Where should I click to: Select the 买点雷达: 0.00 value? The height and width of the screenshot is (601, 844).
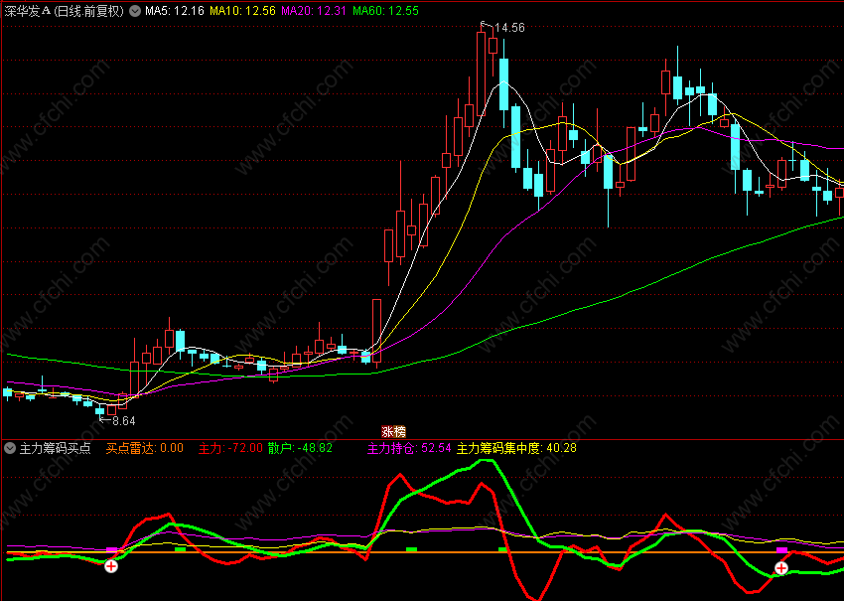coord(144,448)
